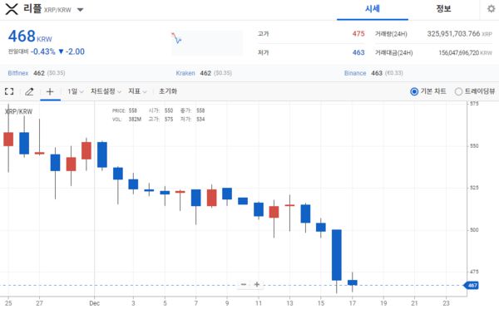
Task: Expand the 지표 indicators dropdown
Action: 137,91
